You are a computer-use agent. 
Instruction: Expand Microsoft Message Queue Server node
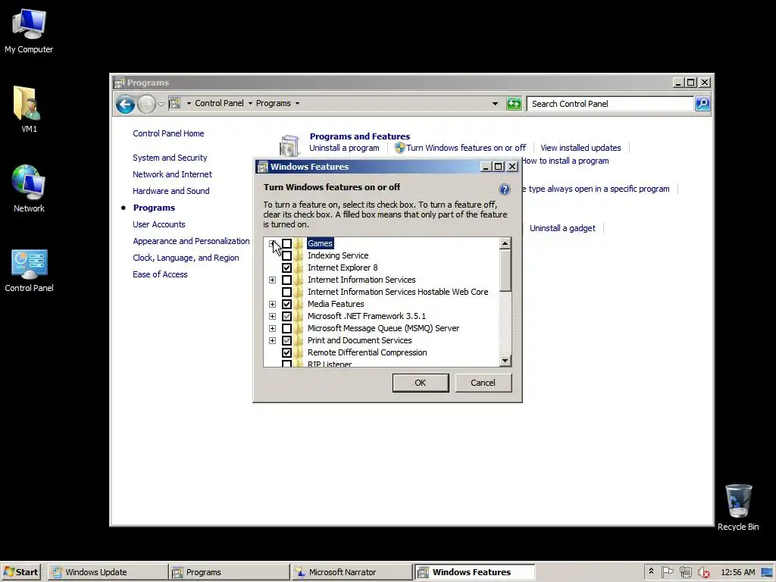272,328
